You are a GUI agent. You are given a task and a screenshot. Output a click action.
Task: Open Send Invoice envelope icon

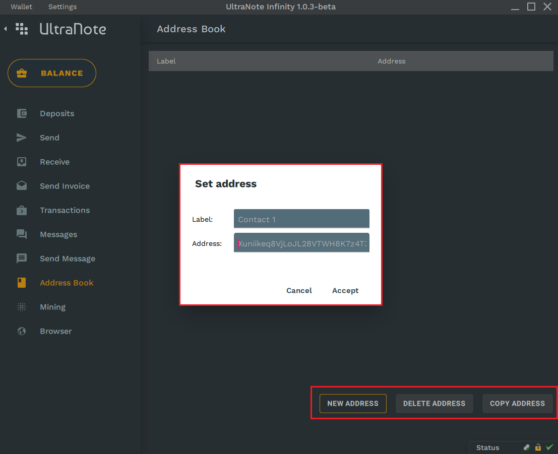[x=22, y=186]
